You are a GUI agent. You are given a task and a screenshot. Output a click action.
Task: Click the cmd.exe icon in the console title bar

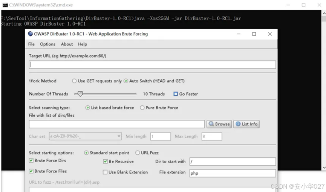click(5, 5)
